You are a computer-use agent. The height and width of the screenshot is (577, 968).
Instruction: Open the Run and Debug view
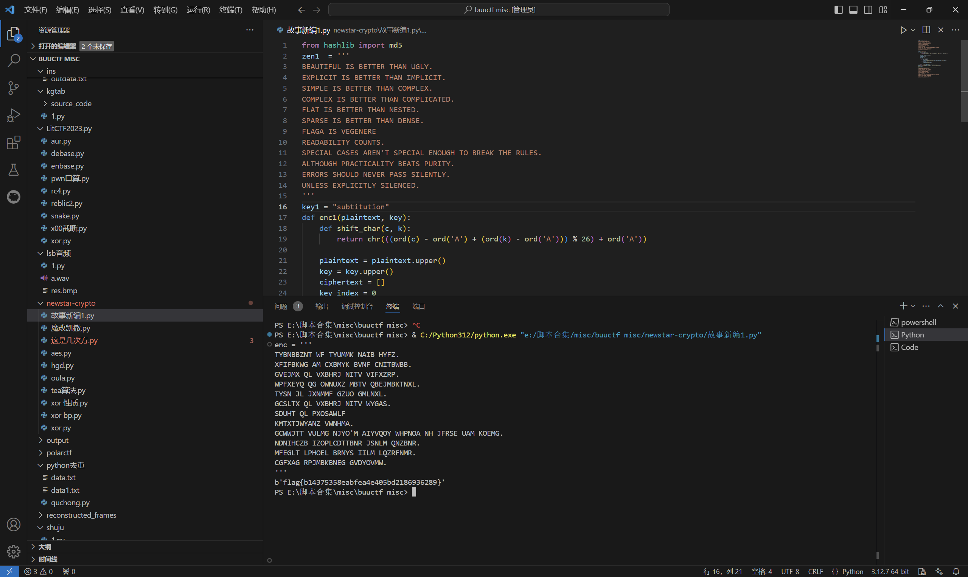(14, 115)
